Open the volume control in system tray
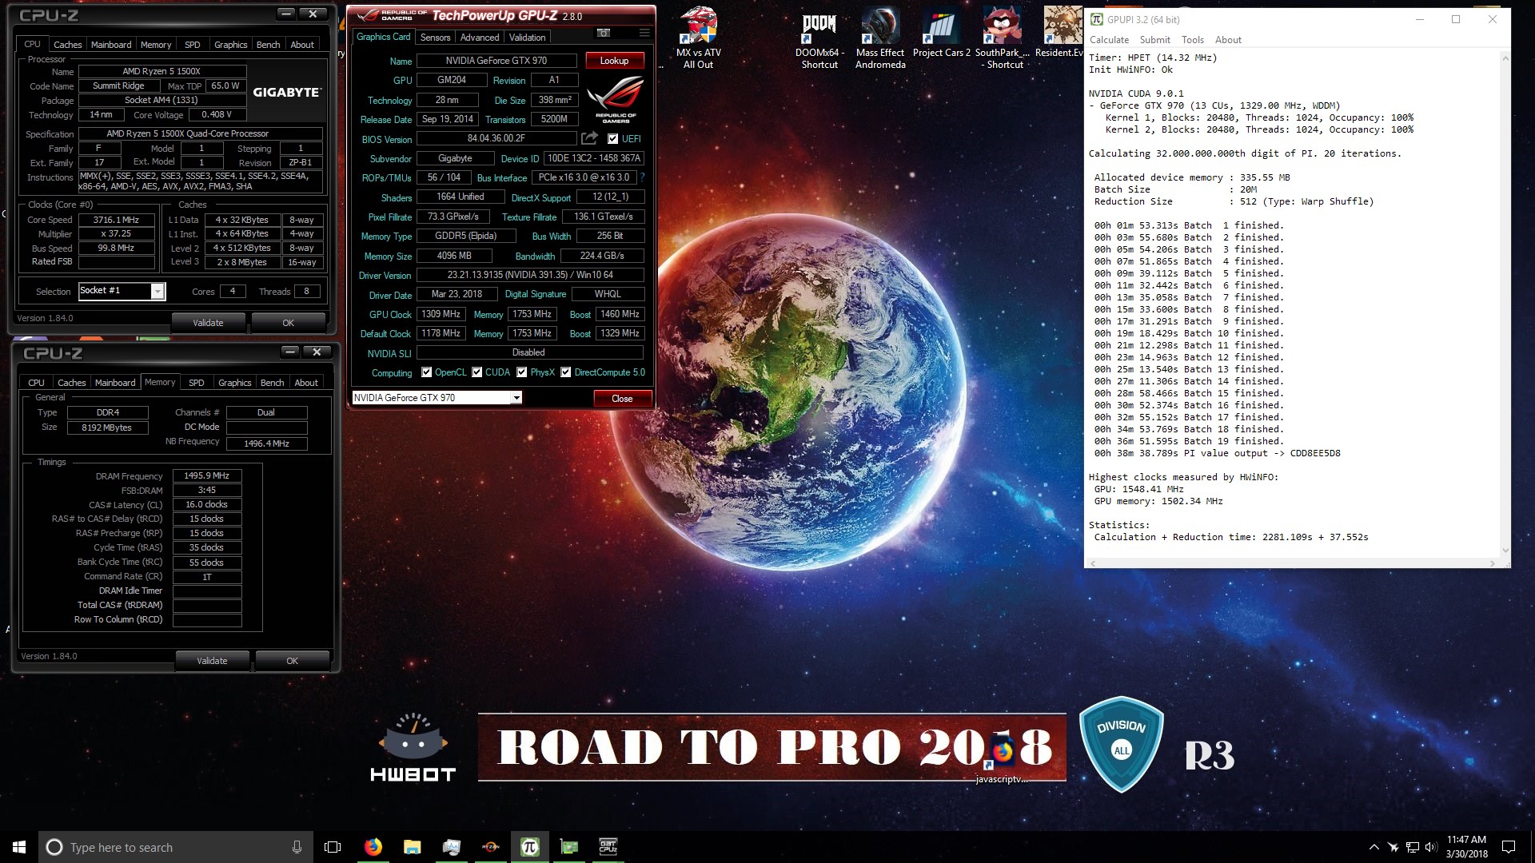Viewport: 1535px width, 863px height. [1430, 847]
